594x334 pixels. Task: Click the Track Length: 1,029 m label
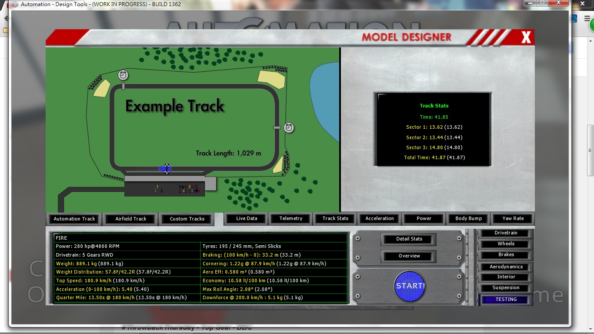point(228,153)
